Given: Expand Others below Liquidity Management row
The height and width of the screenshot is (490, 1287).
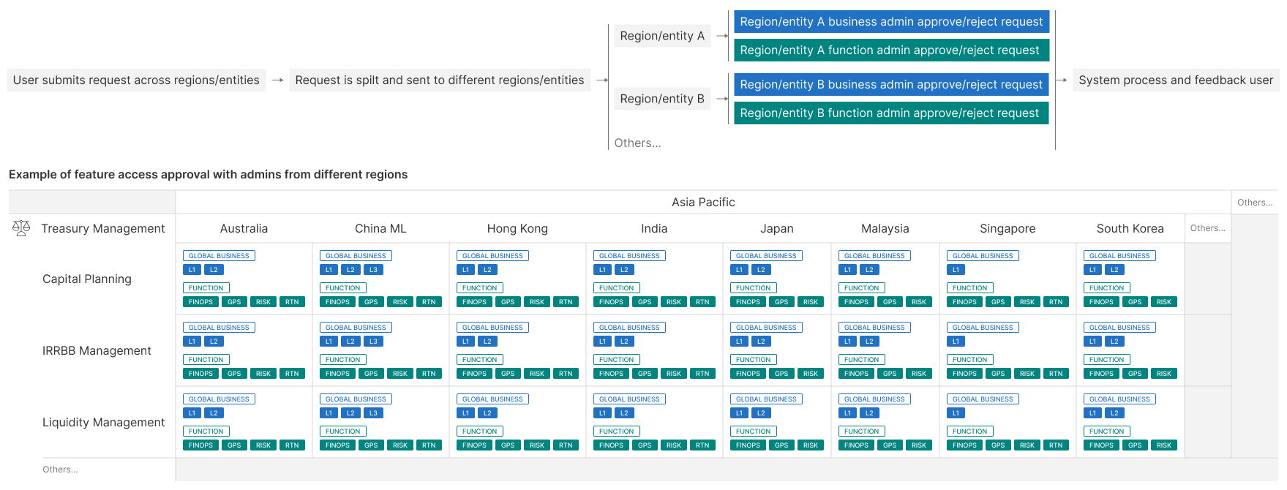Looking at the screenshot, I should (60, 470).
